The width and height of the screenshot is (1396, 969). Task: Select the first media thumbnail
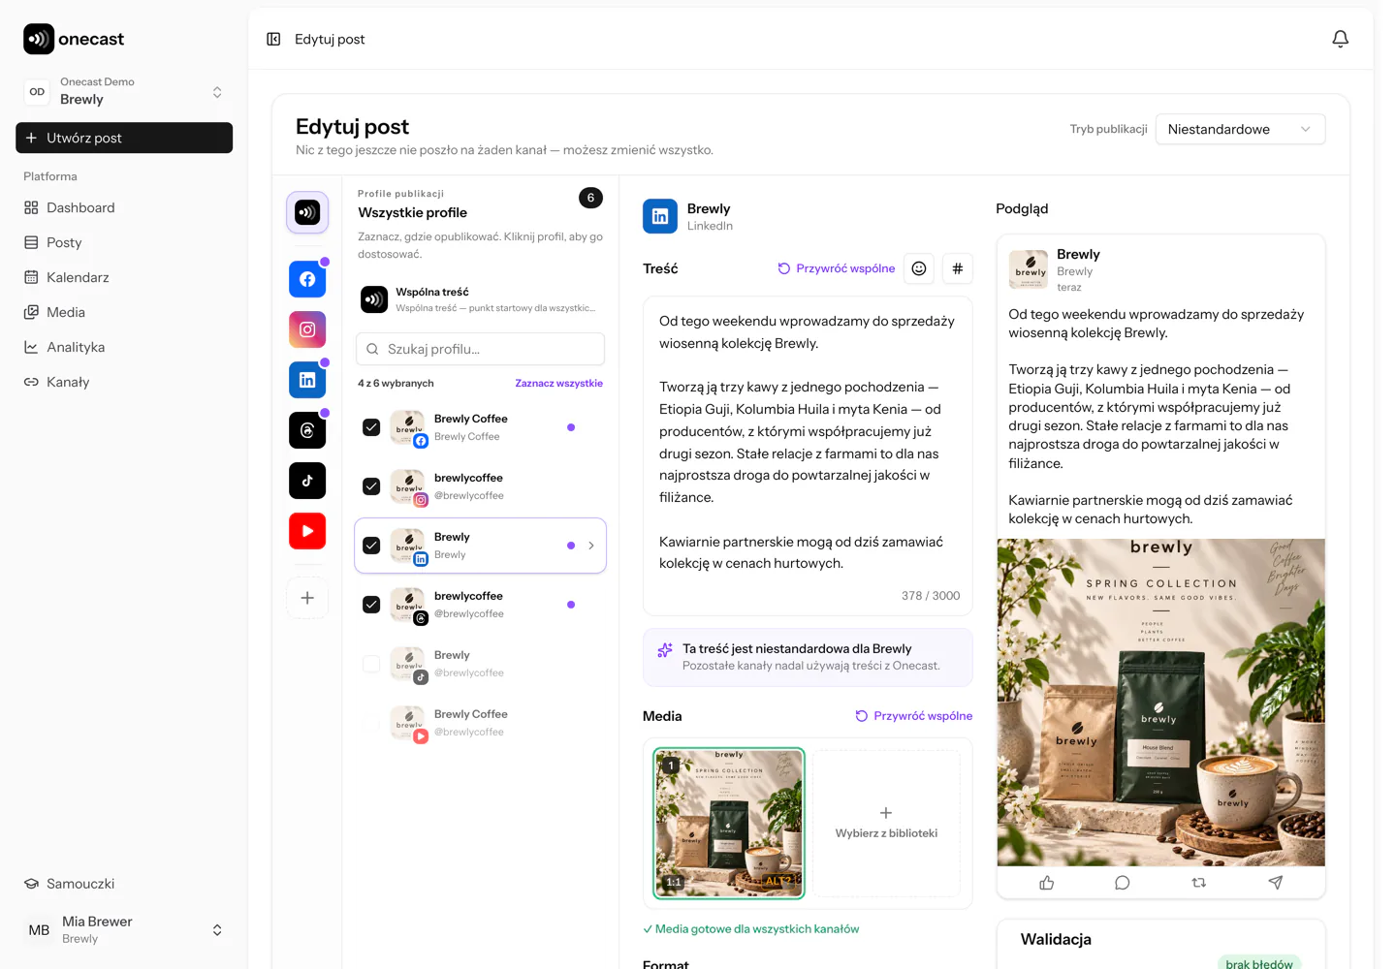729,823
